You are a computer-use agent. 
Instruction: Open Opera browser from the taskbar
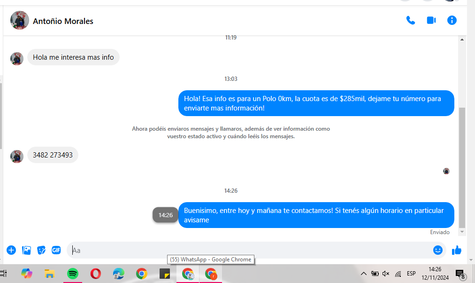96,274
